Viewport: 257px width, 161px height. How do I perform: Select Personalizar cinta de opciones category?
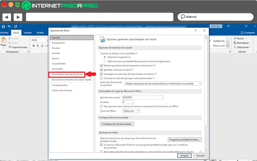[x=67, y=74]
